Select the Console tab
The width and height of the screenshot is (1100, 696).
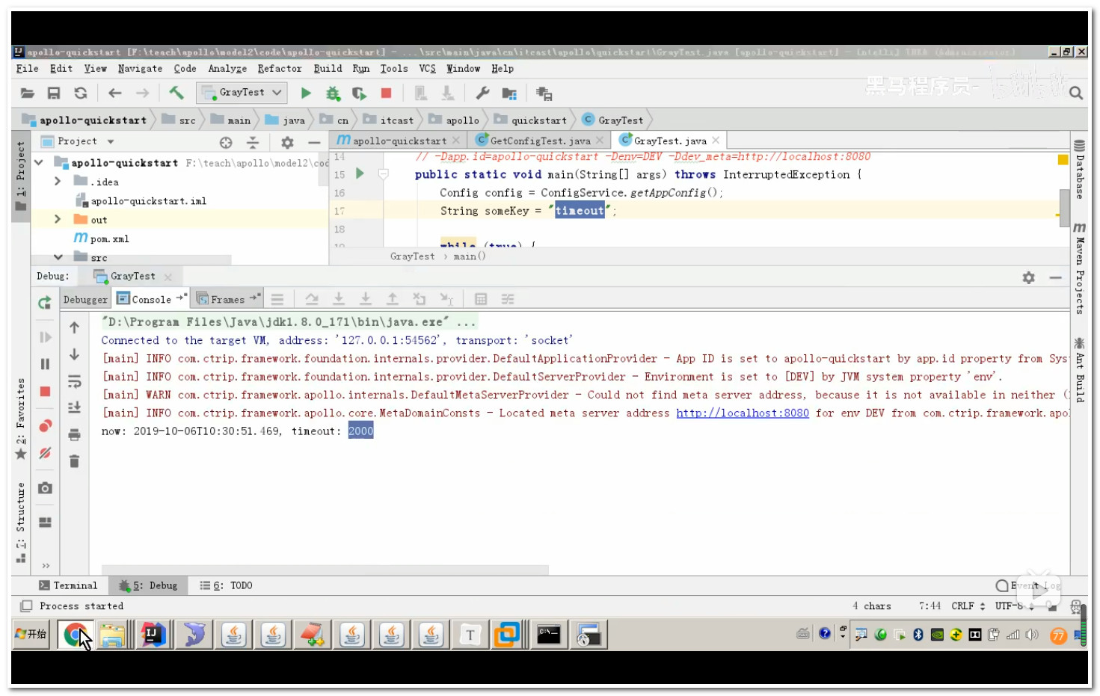tap(151, 300)
